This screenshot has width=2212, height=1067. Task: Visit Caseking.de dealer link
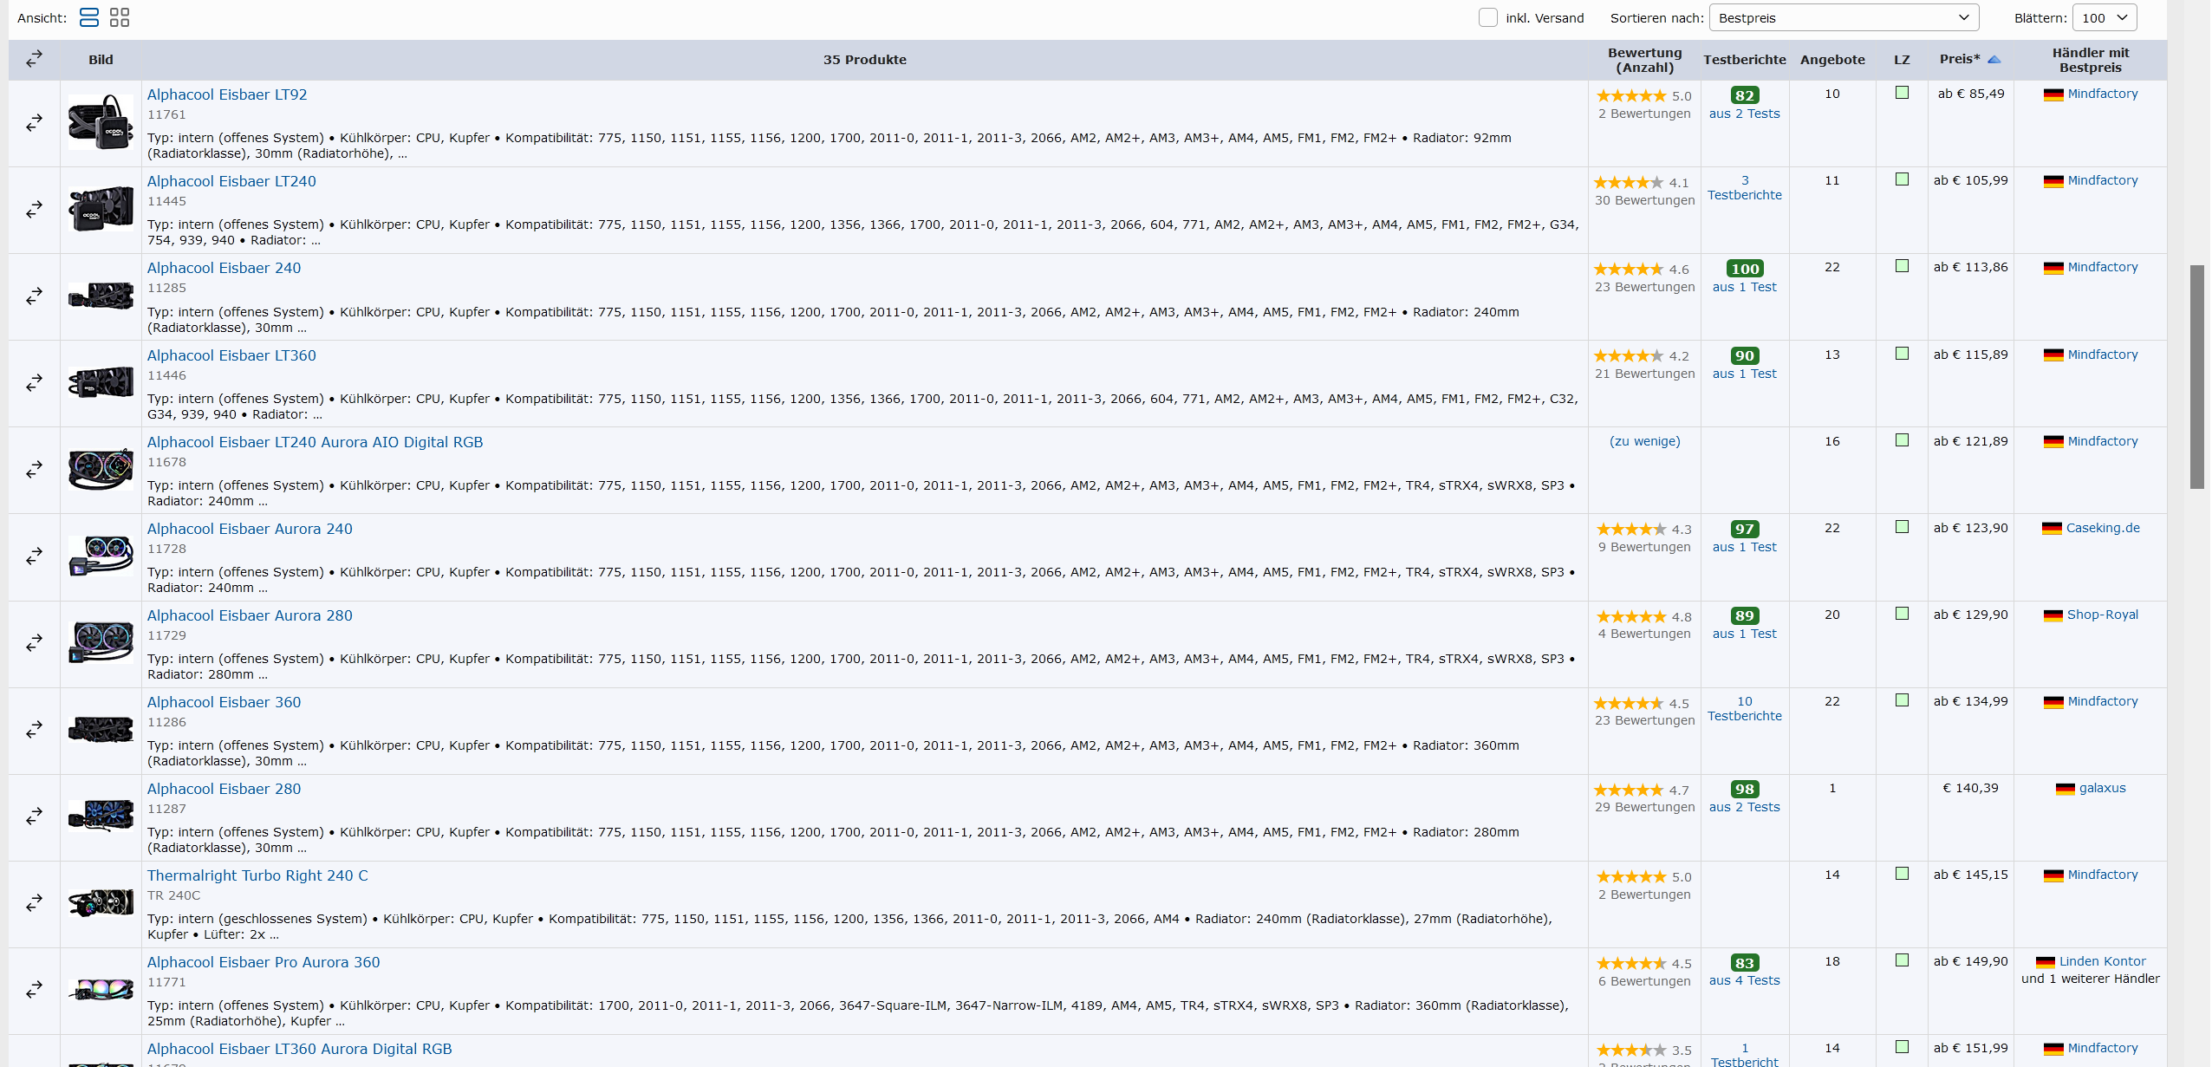tap(2103, 528)
